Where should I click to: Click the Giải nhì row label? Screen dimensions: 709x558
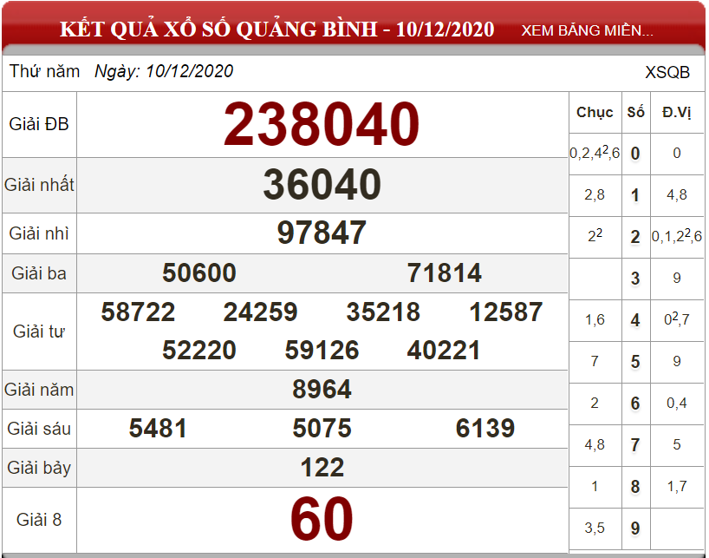(x=39, y=233)
